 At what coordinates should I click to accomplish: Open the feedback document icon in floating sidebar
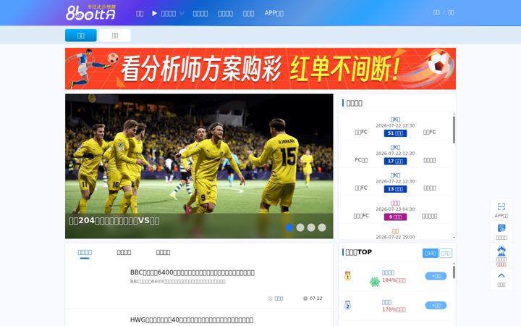501,228
